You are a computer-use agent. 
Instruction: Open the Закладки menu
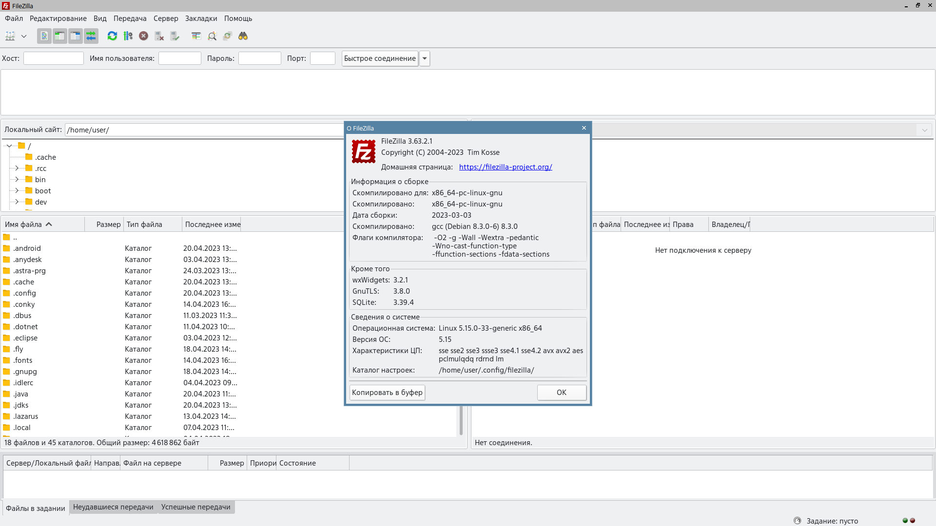click(201, 19)
